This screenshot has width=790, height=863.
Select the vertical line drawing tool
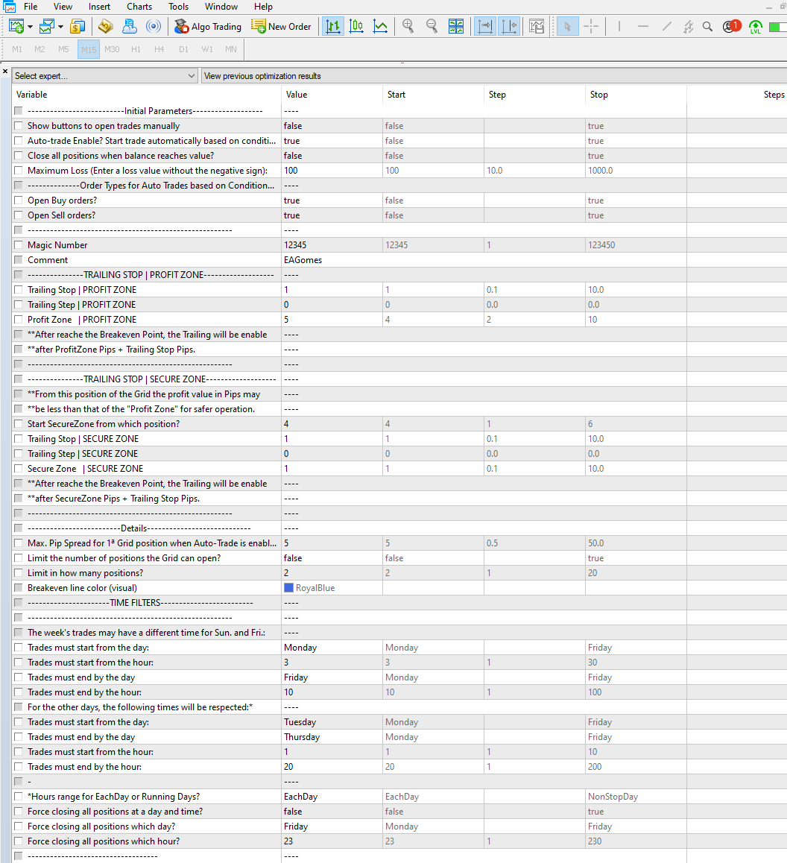point(619,26)
